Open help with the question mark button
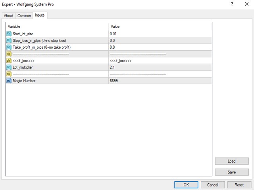This screenshot has height=190, width=254. (x=232, y=4)
